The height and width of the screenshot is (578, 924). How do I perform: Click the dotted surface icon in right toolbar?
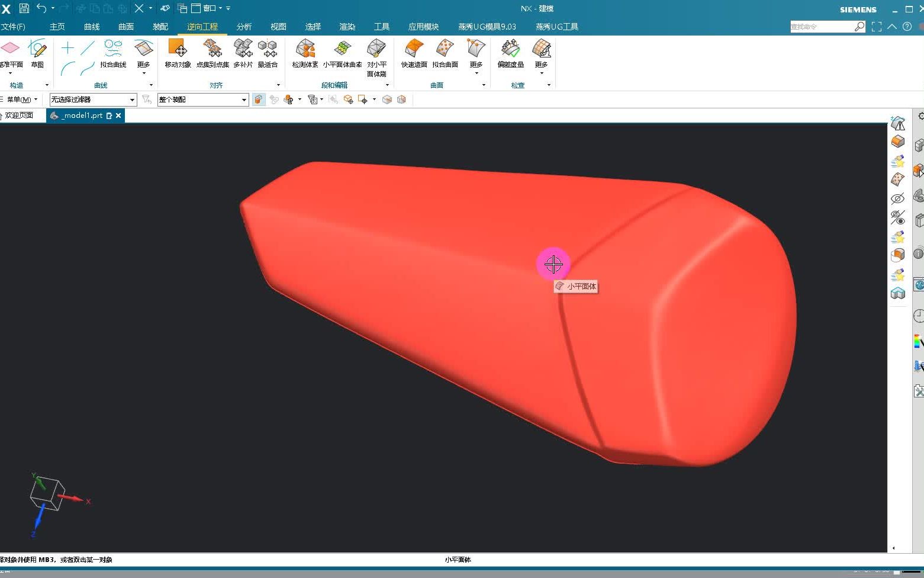[x=898, y=179]
